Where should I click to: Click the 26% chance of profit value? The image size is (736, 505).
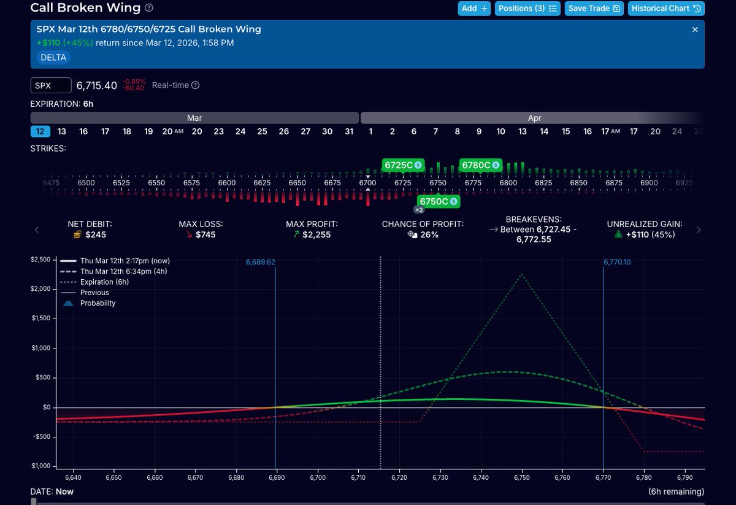[x=429, y=234]
